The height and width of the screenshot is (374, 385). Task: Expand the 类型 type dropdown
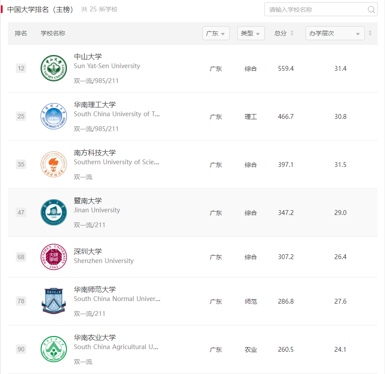(x=251, y=33)
